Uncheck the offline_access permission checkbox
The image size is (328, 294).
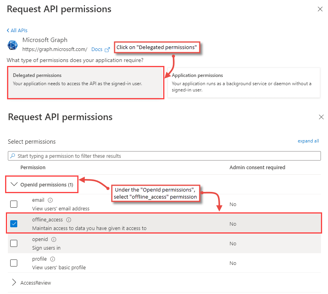pyautogui.click(x=14, y=224)
